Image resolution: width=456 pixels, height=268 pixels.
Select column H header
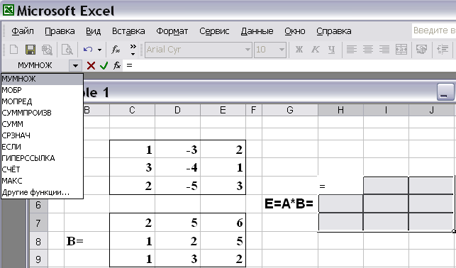point(340,110)
